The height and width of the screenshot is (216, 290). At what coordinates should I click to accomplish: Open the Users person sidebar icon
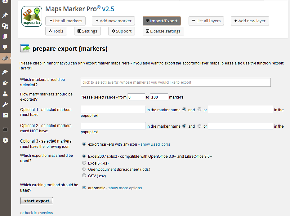click(5, 94)
